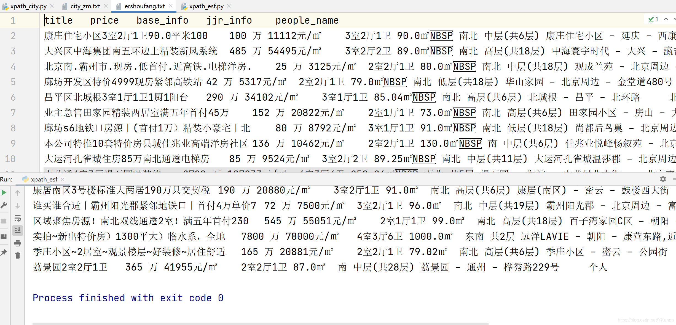Go up the stack trace arrow
This screenshot has width=676, height=325.
coord(18,193)
